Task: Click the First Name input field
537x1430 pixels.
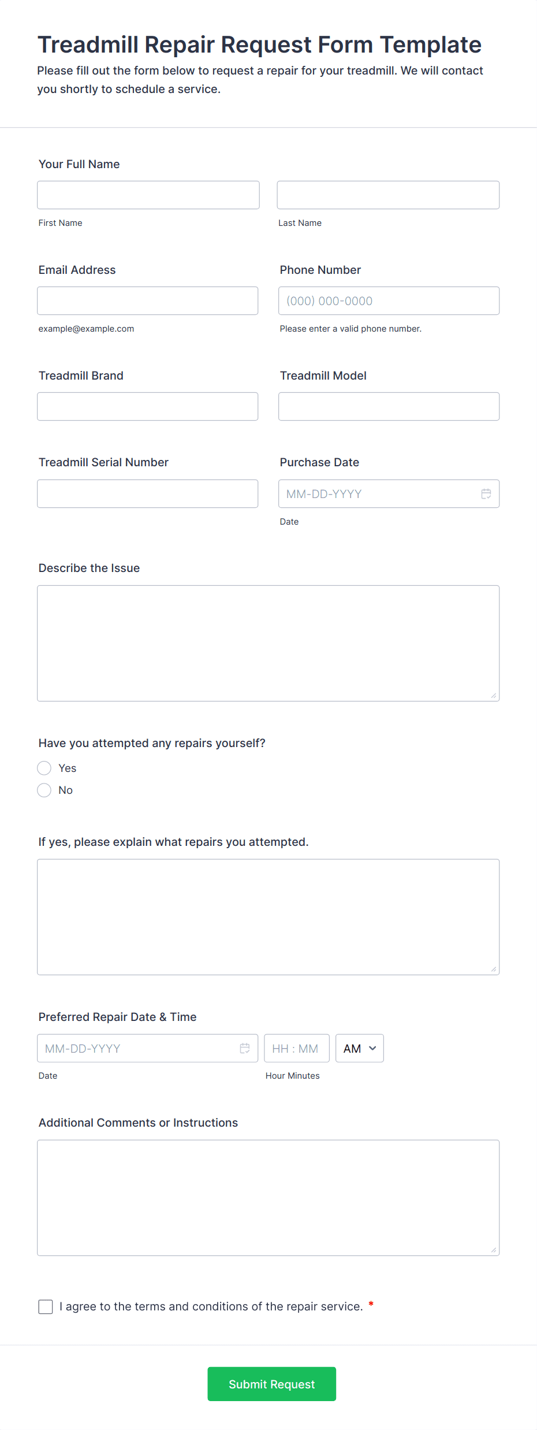Action: pos(148,195)
